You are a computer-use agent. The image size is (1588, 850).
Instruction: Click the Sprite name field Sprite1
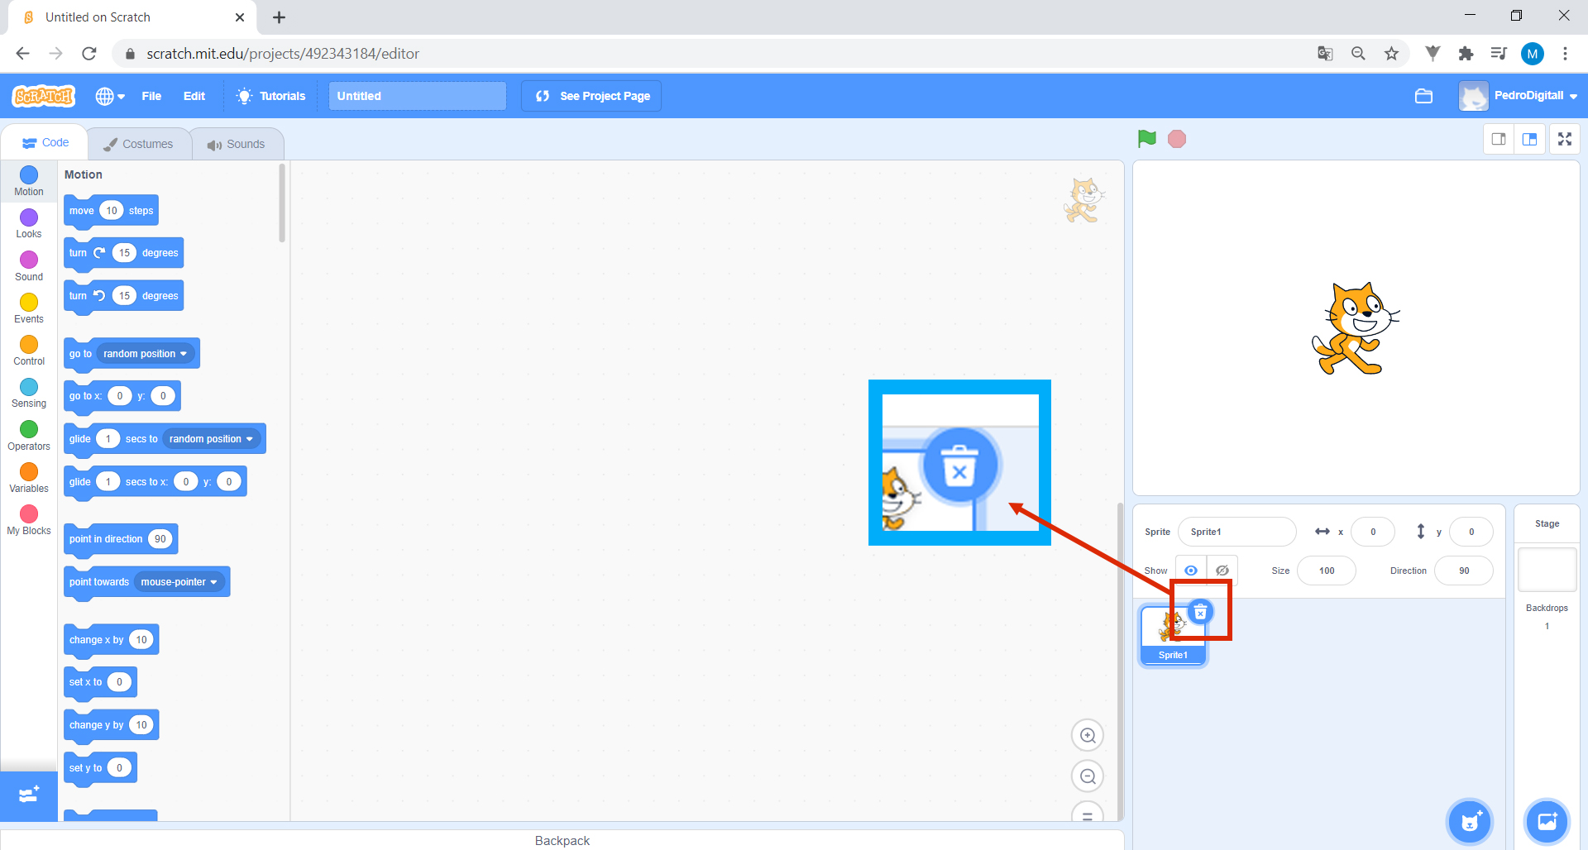[1236, 532]
